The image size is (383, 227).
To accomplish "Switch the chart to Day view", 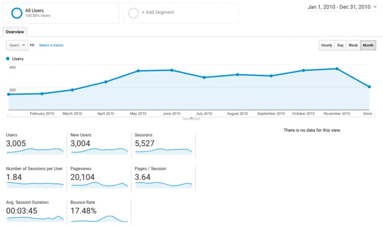I will (340, 45).
